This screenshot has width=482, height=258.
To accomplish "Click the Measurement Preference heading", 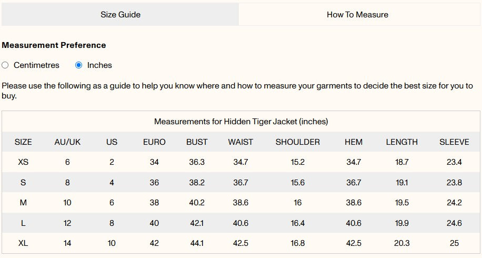I will click(x=54, y=45).
